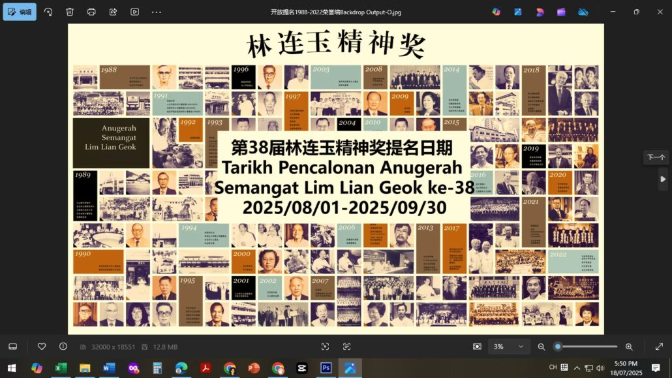Screen dimensions: 672x378
Task: Open Adobe Acrobat from the taskbar
Action: point(206,368)
